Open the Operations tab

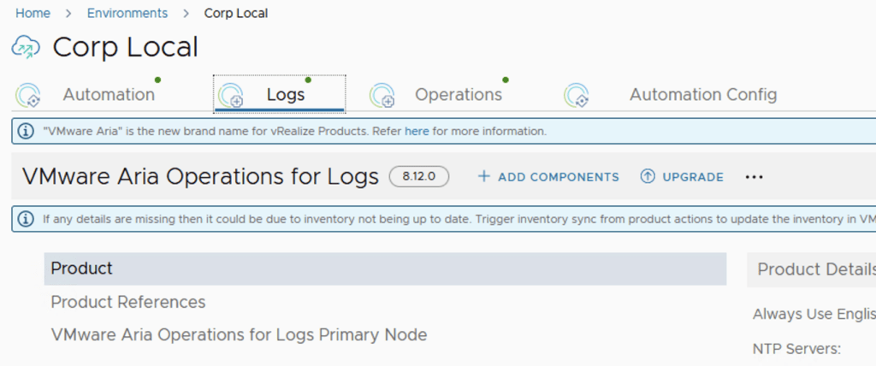pyautogui.click(x=459, y=94)
